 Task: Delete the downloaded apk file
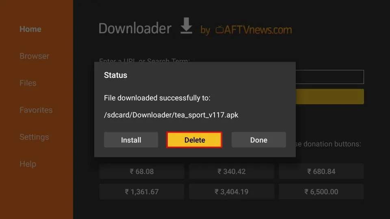194,140
